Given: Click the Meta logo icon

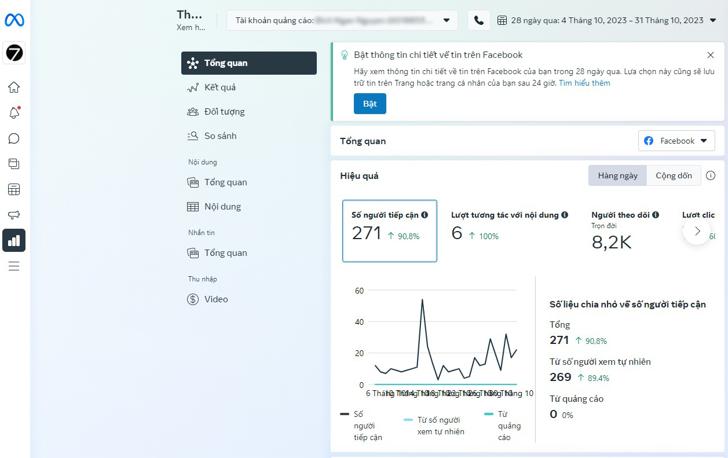Looking at the screenshot, I should click(14, 20).
